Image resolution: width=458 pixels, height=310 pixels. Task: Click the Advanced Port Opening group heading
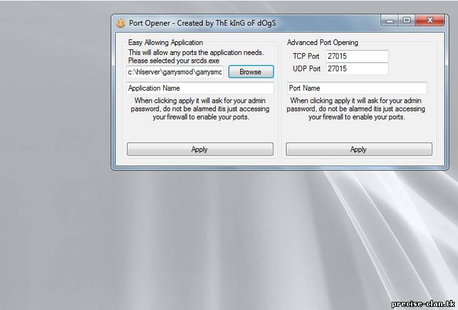(322, 42)
